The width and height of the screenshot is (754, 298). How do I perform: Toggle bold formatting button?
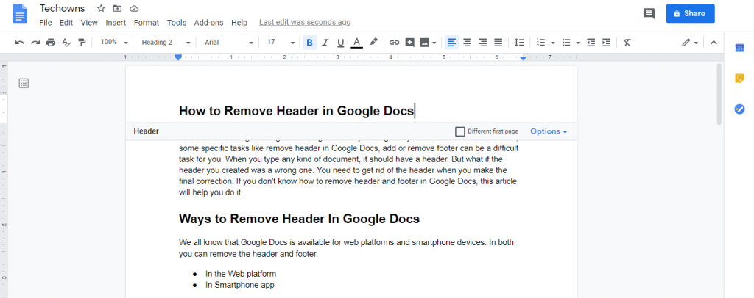click(309, 43)
